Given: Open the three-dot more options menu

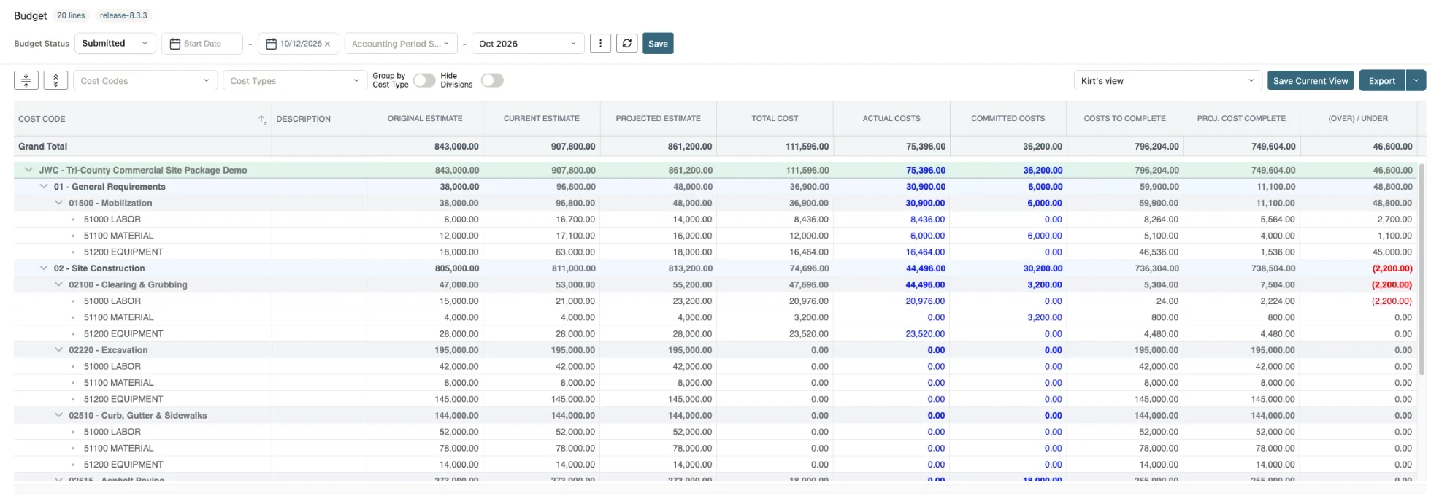Looking at the screenshot, I should [600, 44].
